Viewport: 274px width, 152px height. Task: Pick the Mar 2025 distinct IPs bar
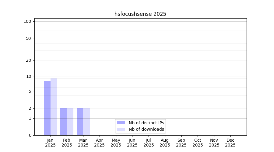point(80,122)
